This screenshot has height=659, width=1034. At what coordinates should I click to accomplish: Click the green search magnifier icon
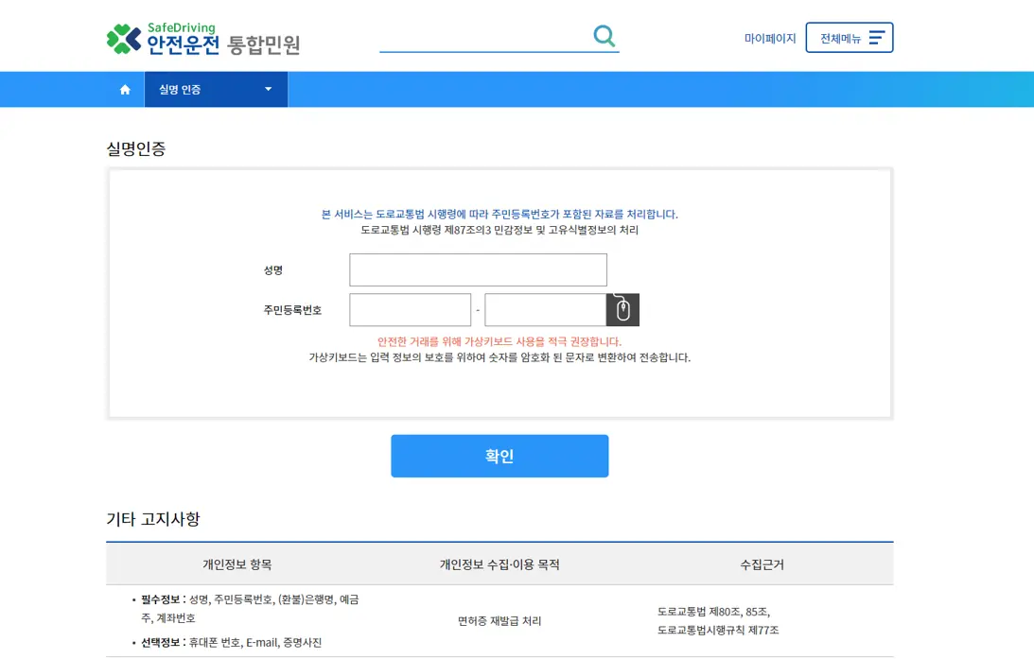[604, 35]
